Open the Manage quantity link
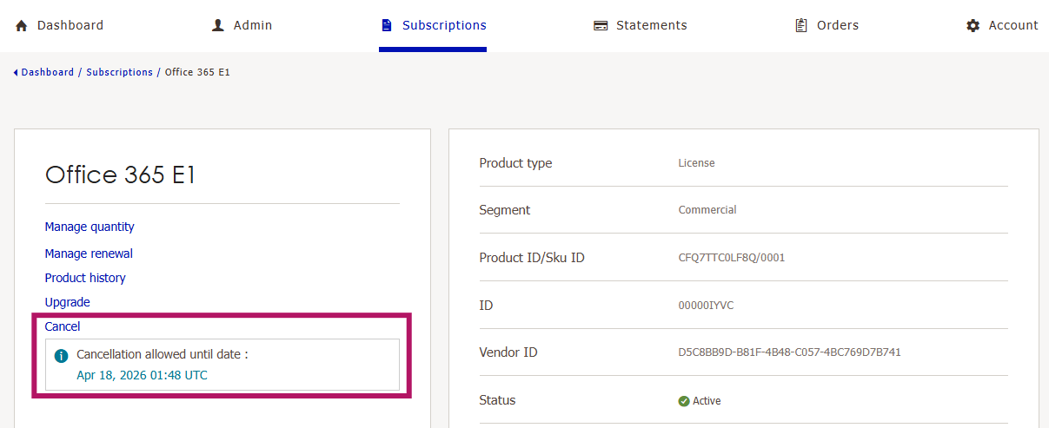The width and height of the screenshot is (1049, 428). pyautogui.click(x=90, y=227)
